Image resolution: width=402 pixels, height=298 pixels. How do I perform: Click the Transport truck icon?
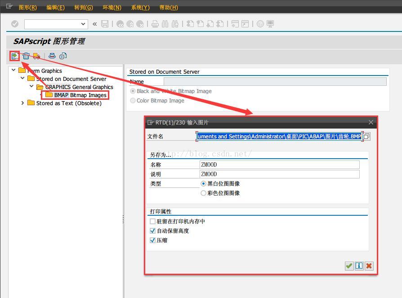coord(37,56)
